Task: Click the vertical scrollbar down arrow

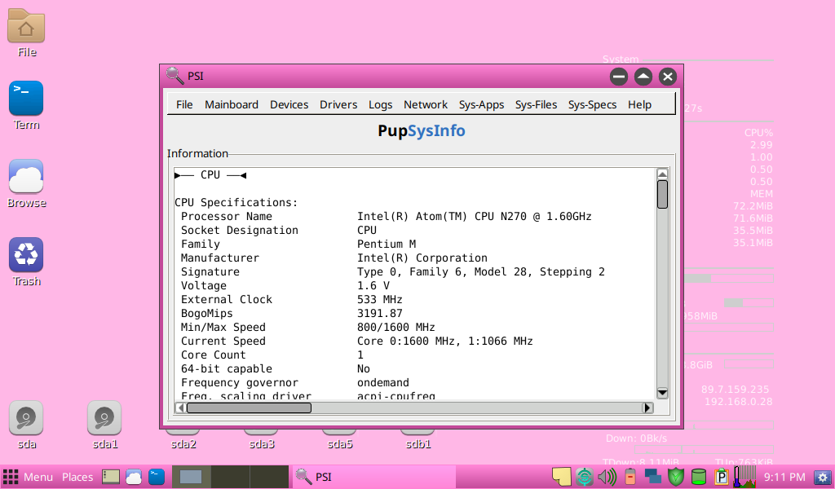Action: tap(662, 394)
